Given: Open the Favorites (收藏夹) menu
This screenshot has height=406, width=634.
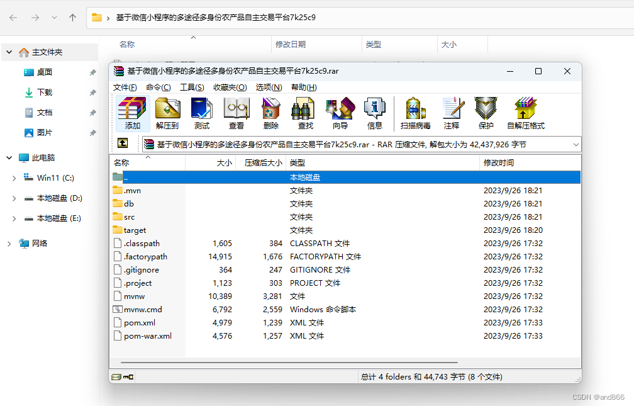Looking at the screenshot, I should pyautogui.click(x=230, y=87).
